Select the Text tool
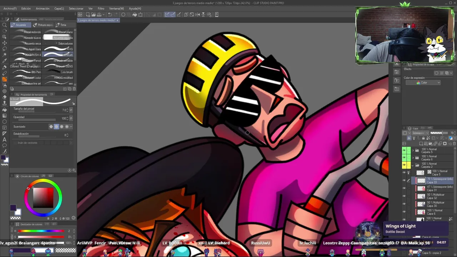The height and width of the screenshot is (257, 457). pyautogui.click(x=5, y=140)
